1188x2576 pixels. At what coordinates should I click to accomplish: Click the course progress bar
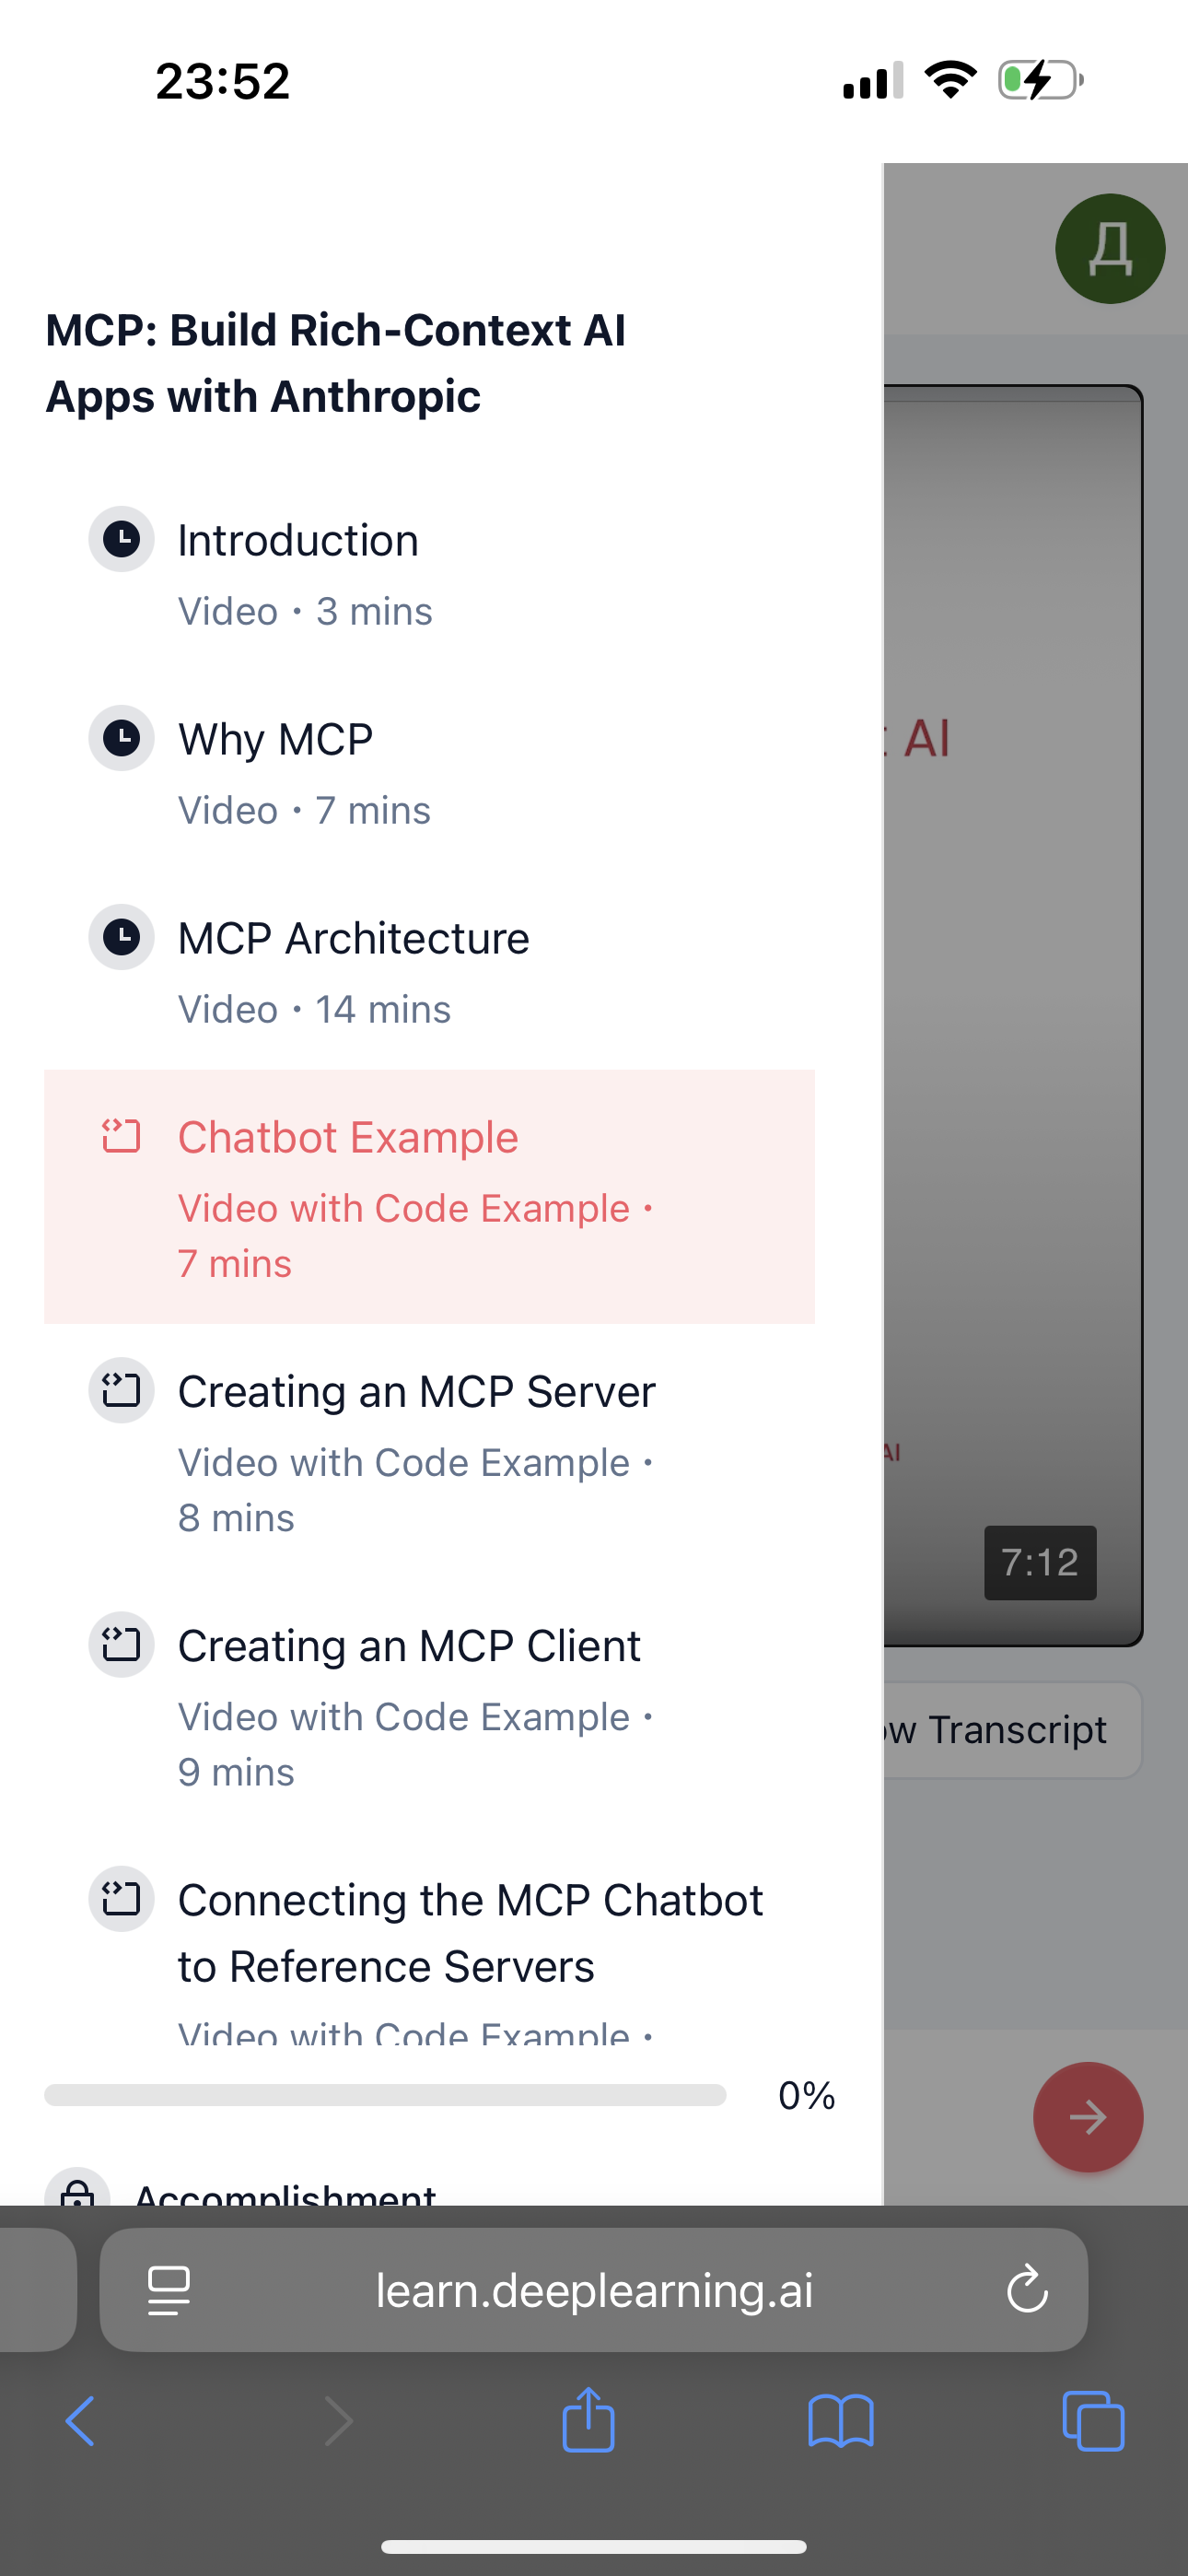click(385, 2095)
